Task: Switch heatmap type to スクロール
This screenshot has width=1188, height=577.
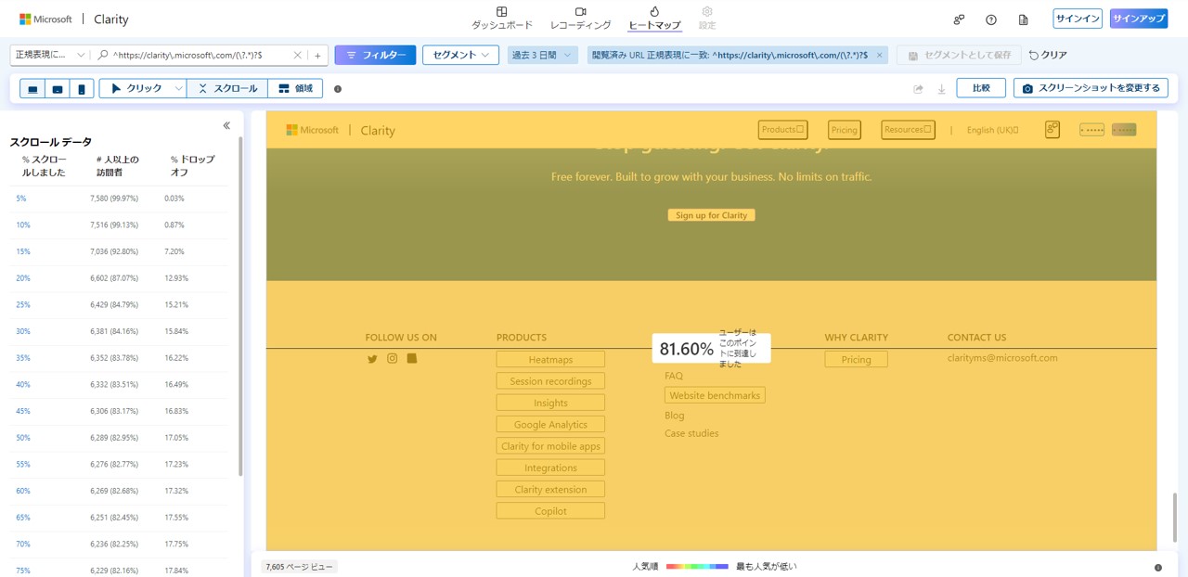Action: coord(227,89)
